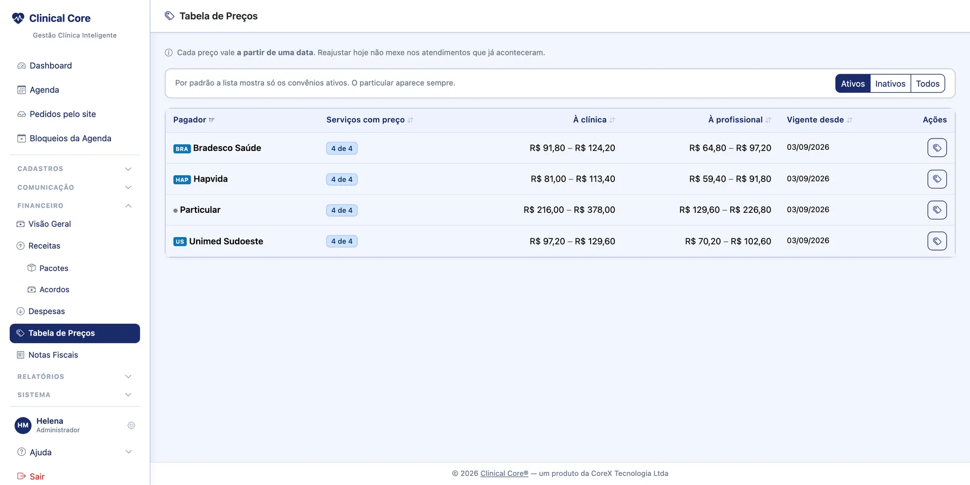Click the US payer badge
This screenshot has width=970, height=485.
pos(180,242)
